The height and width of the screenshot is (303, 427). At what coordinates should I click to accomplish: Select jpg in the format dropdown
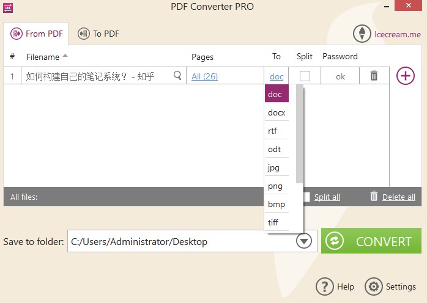pyautogui.click(x=277, y=167)
